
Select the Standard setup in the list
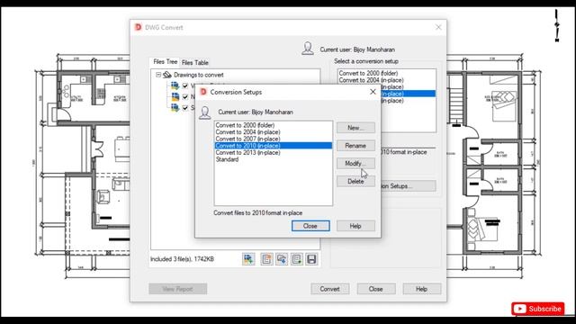[x=274, y=159]
